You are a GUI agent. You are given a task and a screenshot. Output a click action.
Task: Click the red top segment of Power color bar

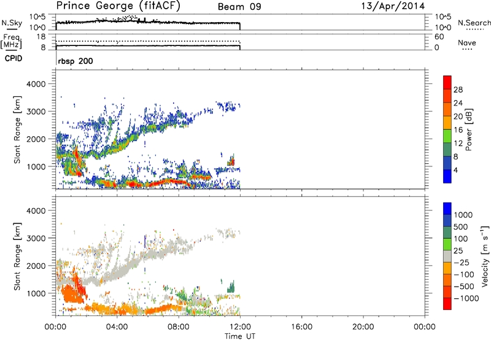point(447,82)
